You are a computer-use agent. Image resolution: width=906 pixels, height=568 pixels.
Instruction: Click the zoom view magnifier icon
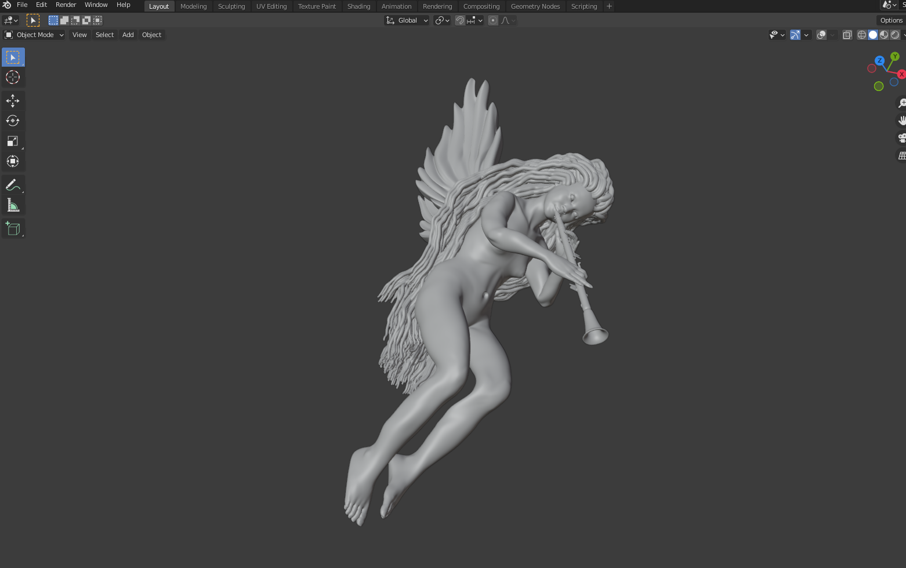coord(902,103)
